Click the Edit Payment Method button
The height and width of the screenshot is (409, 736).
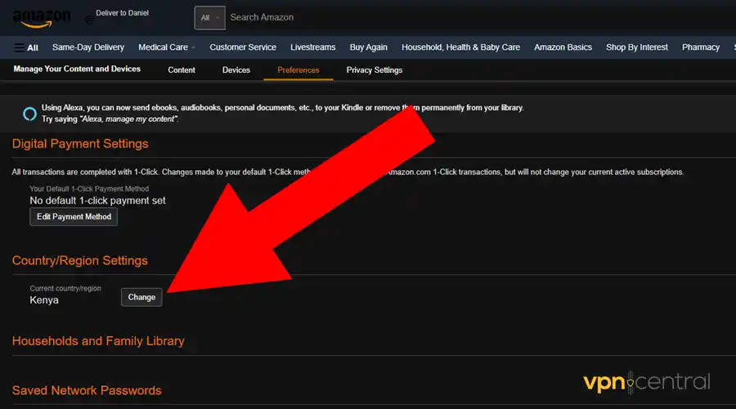tap(74, 217)
